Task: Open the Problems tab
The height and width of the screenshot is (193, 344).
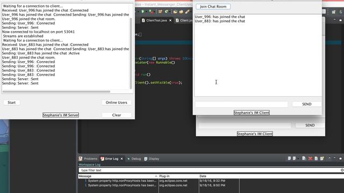Action: tap(88, 159)
